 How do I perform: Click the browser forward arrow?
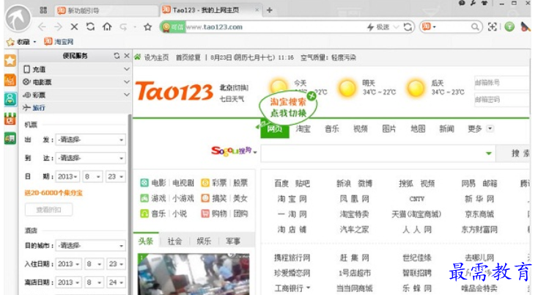point(58,27)
